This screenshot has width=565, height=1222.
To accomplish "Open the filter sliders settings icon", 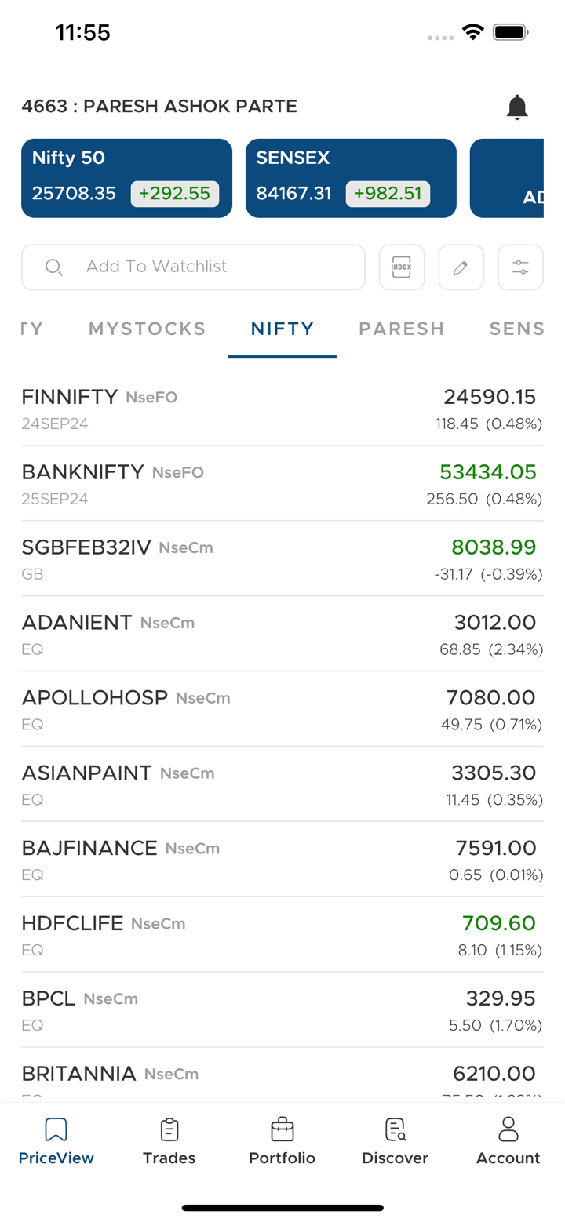I will (520, 267).
